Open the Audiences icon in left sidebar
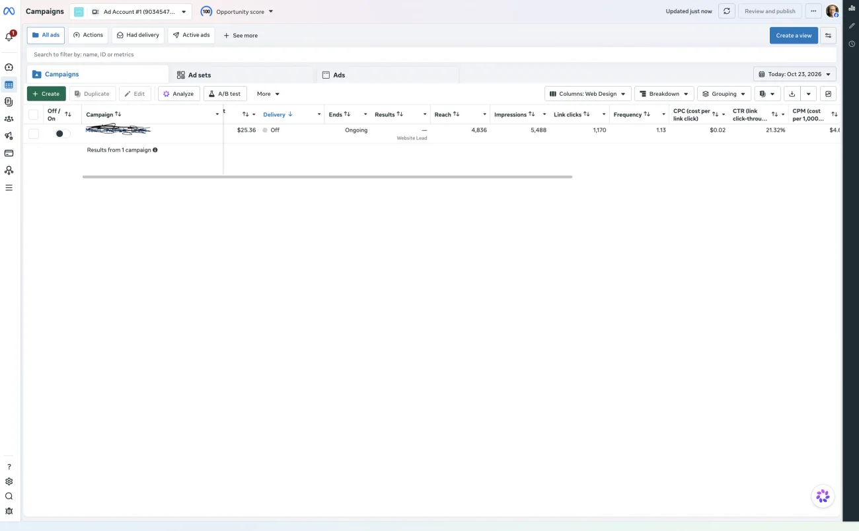This screenshot has height=531, width=859. point(9,119)
